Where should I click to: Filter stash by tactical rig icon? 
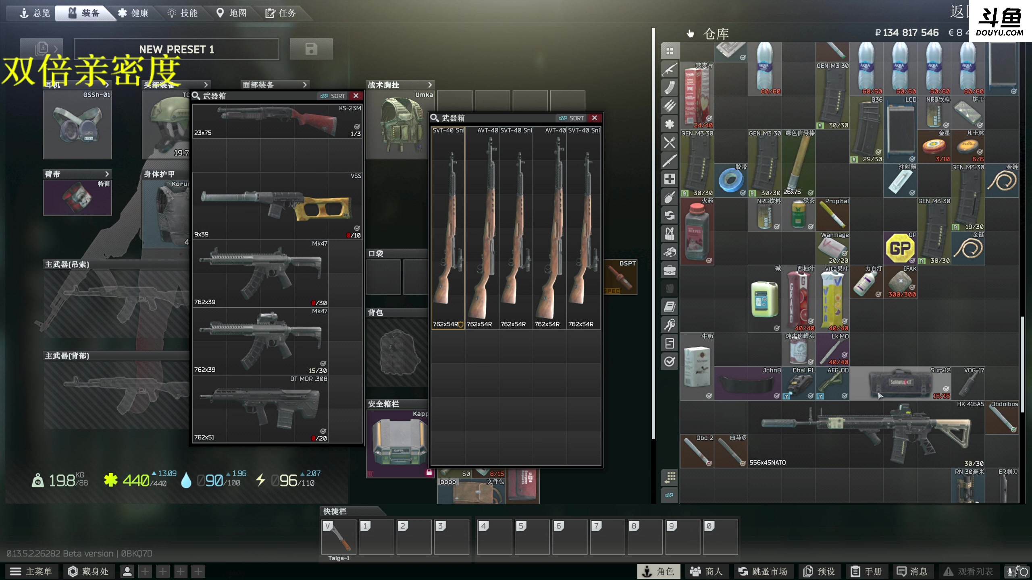coord(670,234)
